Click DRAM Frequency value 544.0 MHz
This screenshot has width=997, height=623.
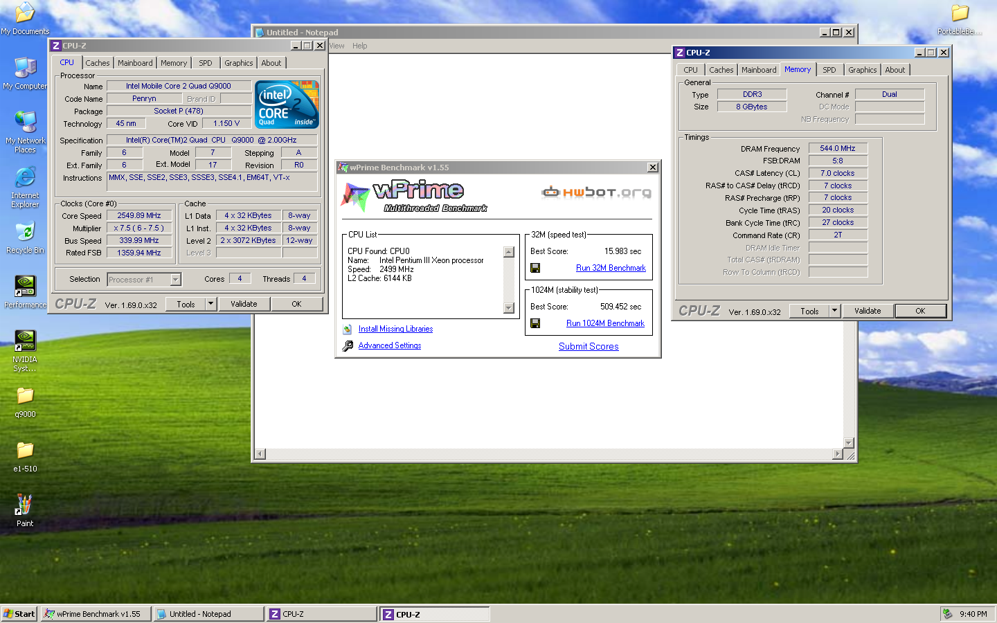(838, 148)
